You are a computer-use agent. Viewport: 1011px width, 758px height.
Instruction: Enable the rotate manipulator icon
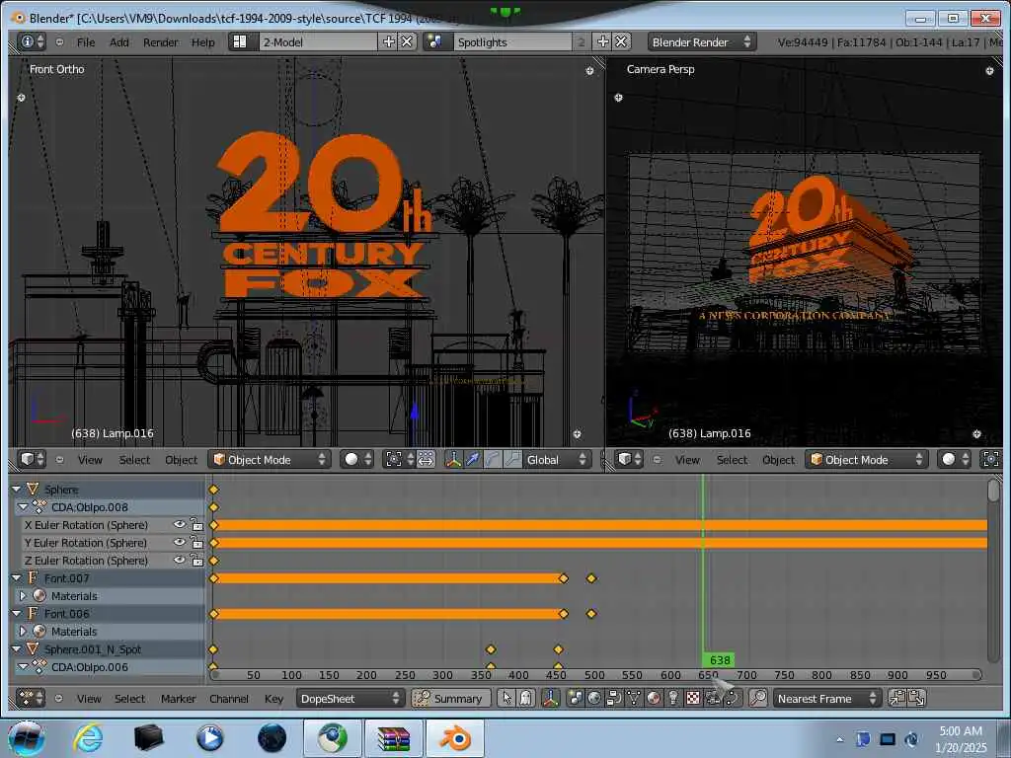coord(493,460)
